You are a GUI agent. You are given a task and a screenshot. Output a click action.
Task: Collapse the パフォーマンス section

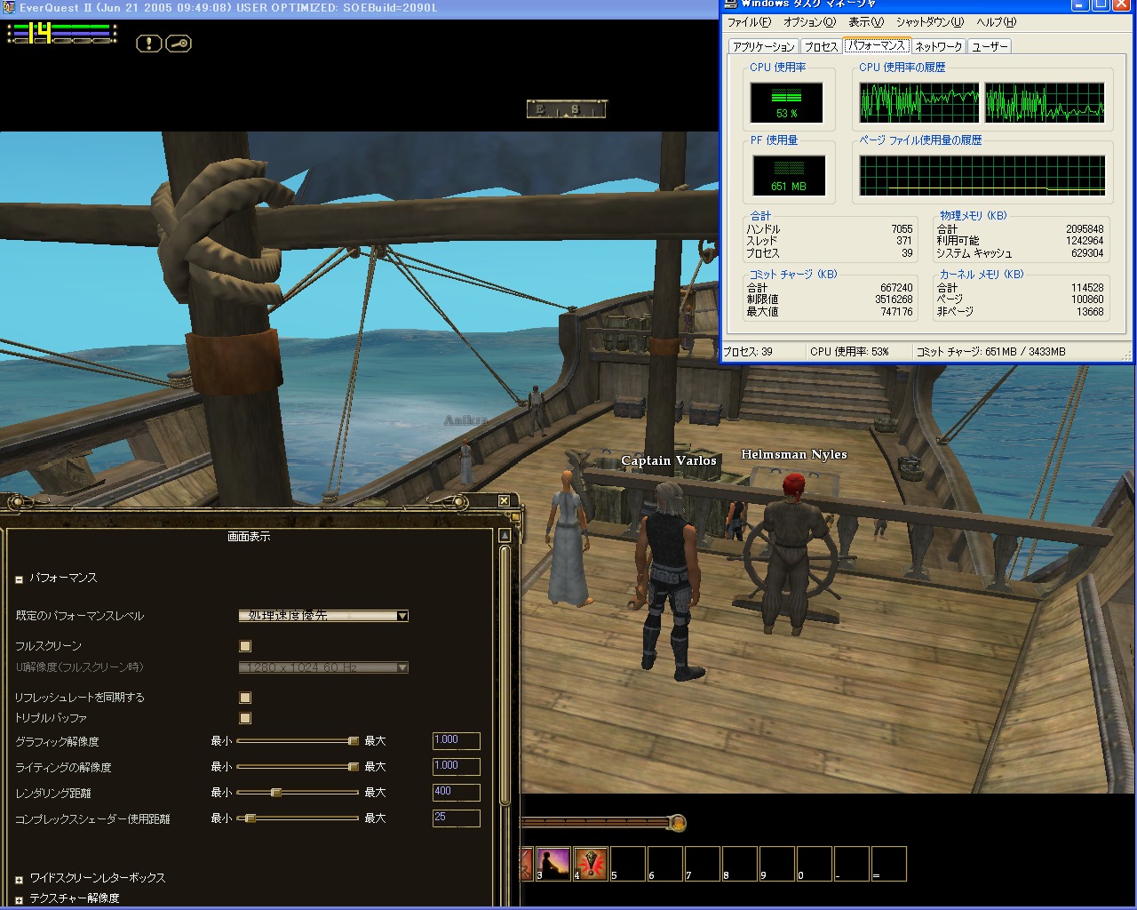19,579
